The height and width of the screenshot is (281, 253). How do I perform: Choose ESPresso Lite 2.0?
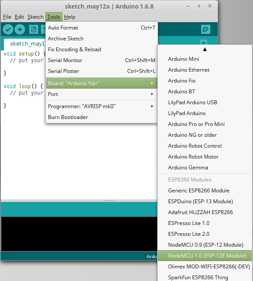(205, 234)
